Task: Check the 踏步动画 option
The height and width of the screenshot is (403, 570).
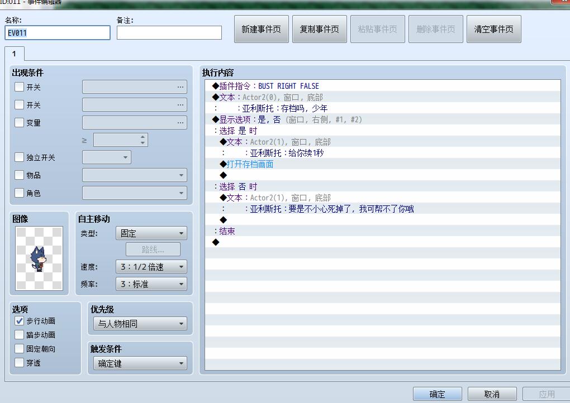Action: (19, 335)
